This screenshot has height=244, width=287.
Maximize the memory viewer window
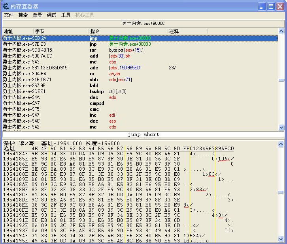(271, 6)
